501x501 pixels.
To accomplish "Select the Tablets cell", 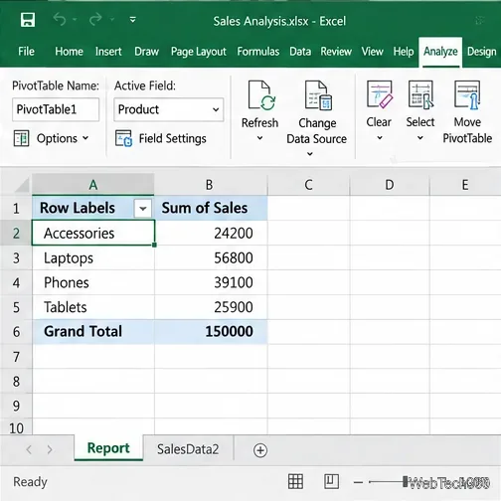I will (93, 307).
